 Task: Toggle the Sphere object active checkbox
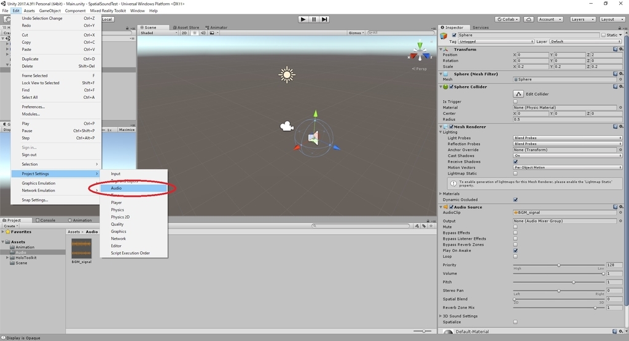454,35
